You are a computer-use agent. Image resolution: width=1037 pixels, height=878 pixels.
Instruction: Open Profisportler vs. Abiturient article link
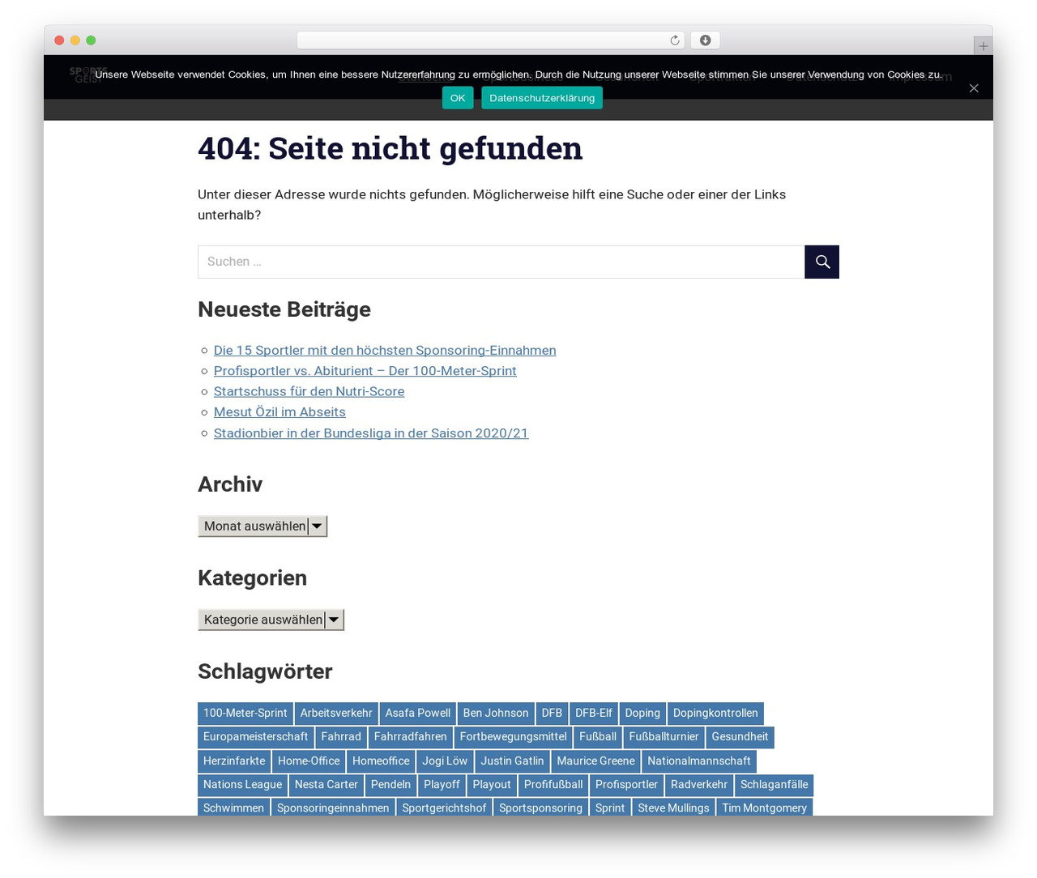(365, 371)
